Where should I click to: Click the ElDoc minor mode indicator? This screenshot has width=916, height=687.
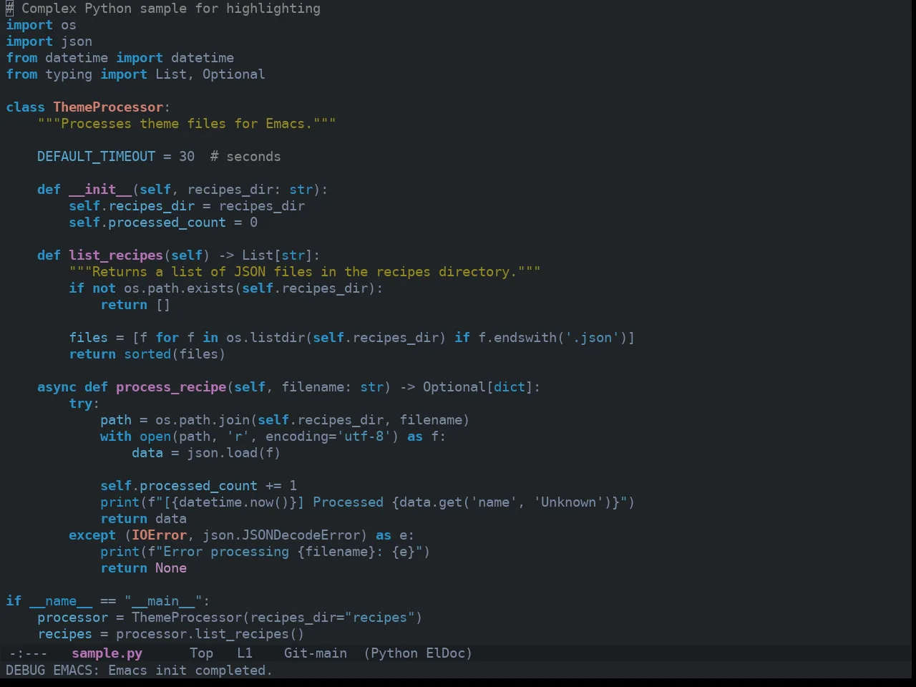(446, 653)
